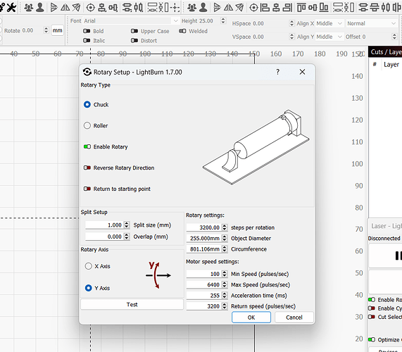Open the Align Y Middle dropdown
402x352 pixels.
click(x=329, y=37)
